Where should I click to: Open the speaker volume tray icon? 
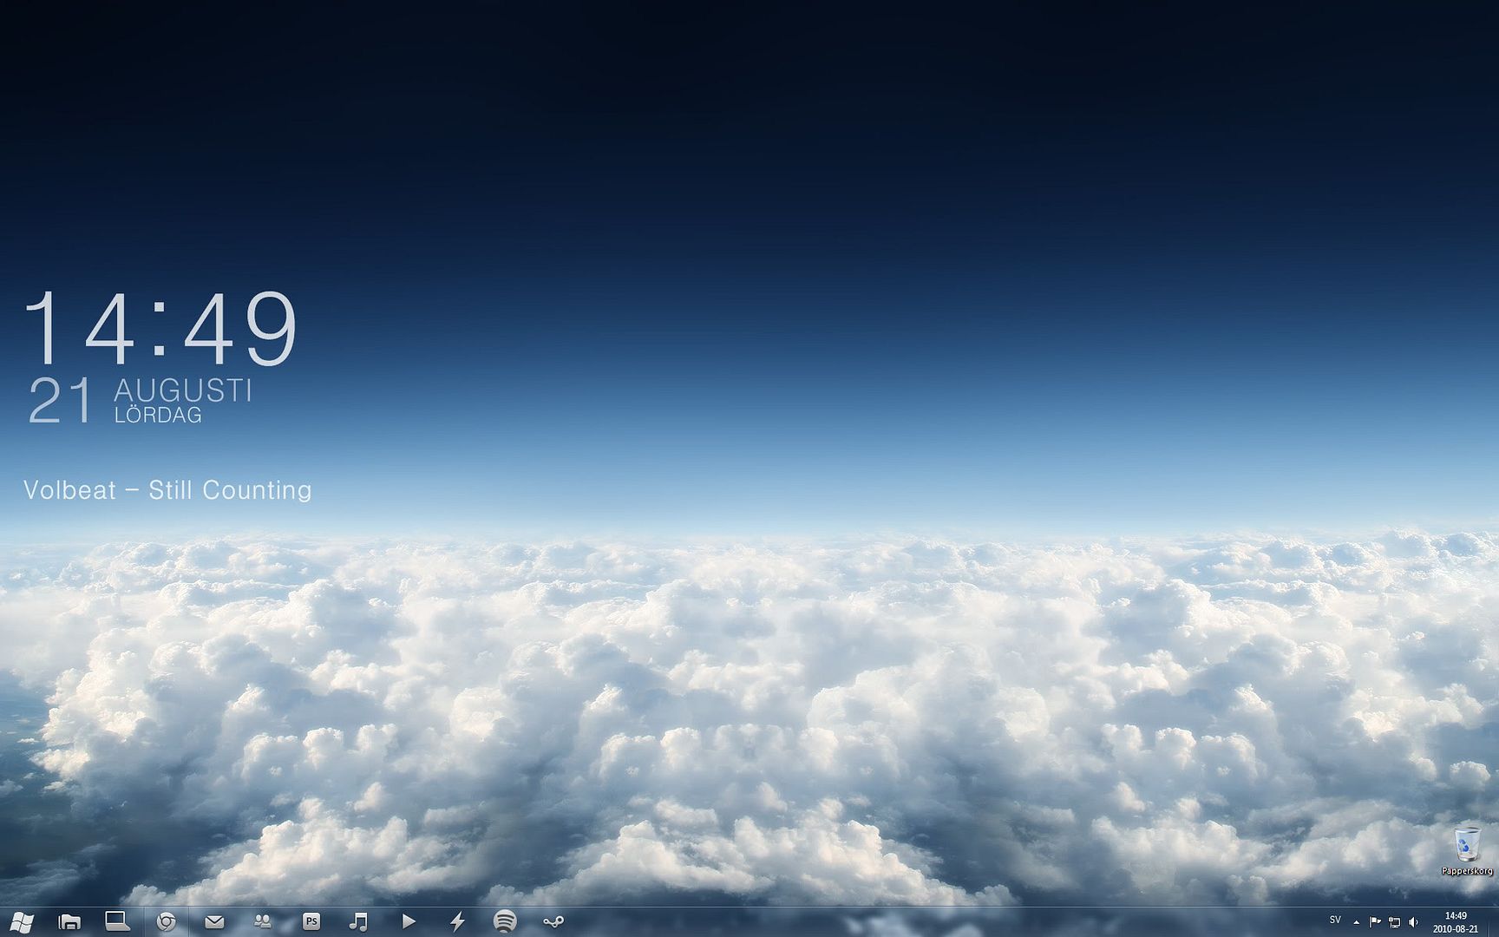coord(1413,922)
